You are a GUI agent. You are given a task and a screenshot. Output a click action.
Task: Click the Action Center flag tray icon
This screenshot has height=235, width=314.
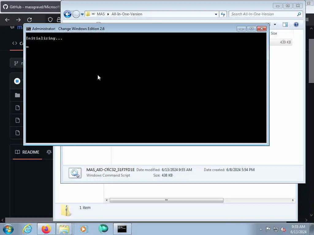click(x=268, y=229)
